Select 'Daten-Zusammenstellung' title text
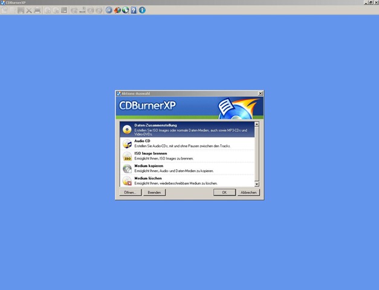The height and width of the screenshot is (290, 379). tap(156, 126)
